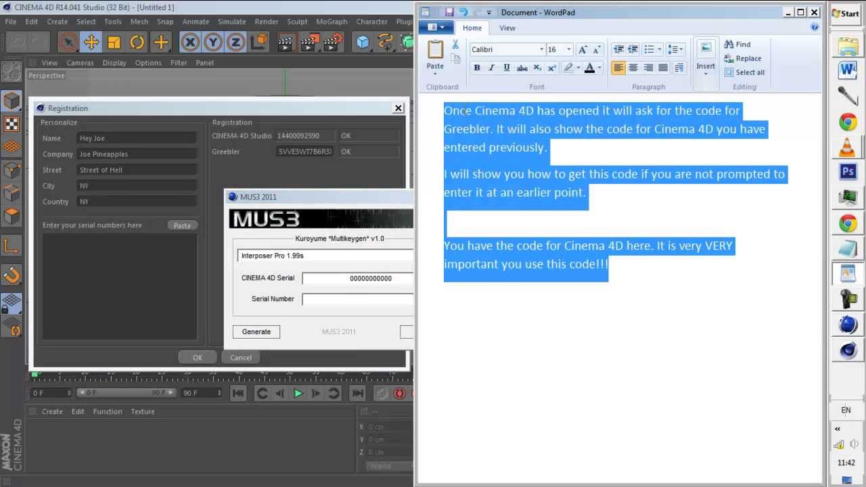Open the bullet list style dropdown arrow
This screenshot has height=487, width=866.
point(660,49)
